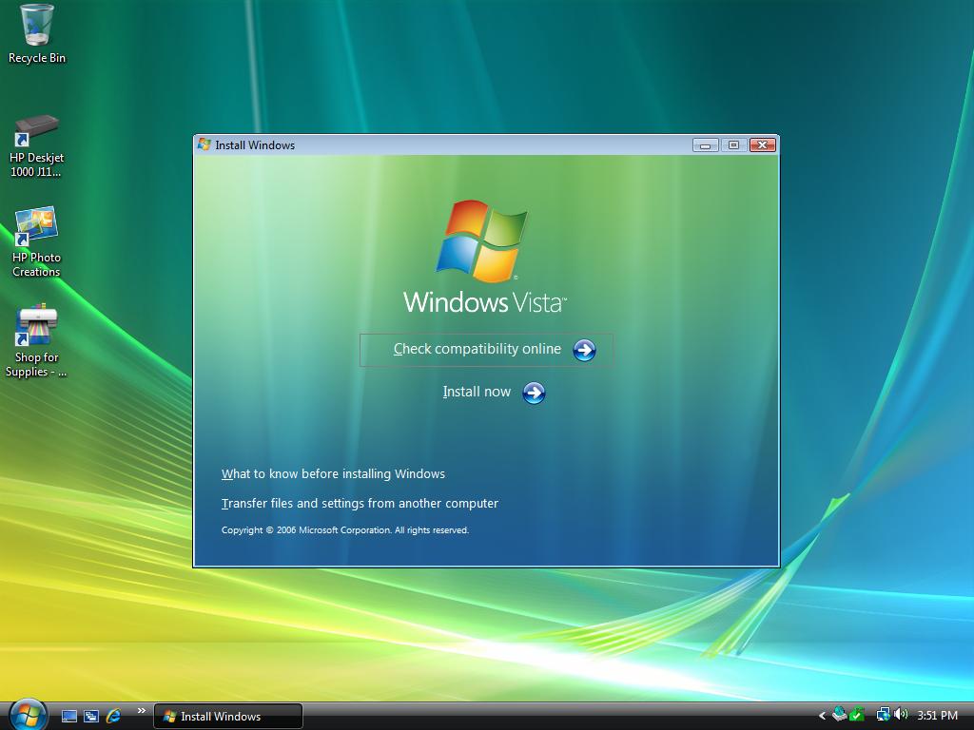Open Transfer files and settings from another computer

pos(360,504)
